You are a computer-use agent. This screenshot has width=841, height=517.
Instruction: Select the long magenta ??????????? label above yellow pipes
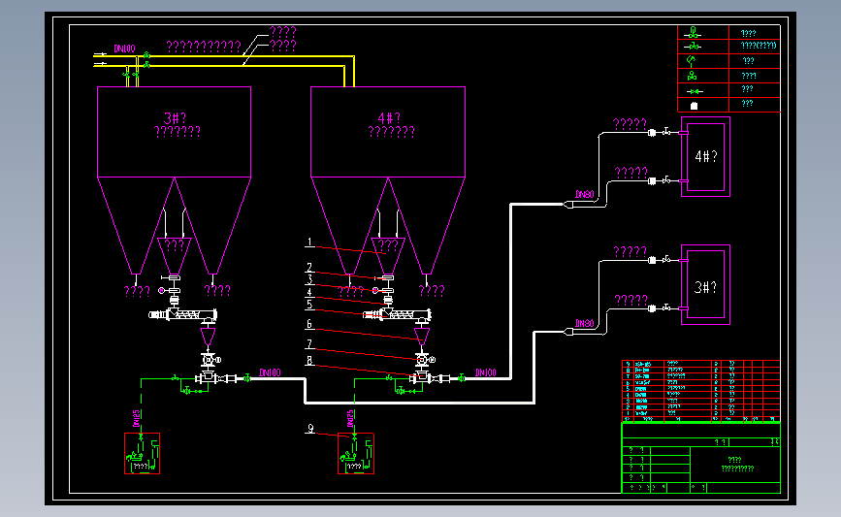(x=204, y=47)
